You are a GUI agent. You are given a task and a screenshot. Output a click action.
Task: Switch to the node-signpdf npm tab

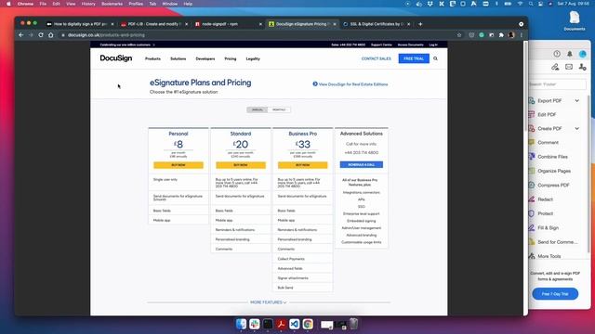[228, 24]
